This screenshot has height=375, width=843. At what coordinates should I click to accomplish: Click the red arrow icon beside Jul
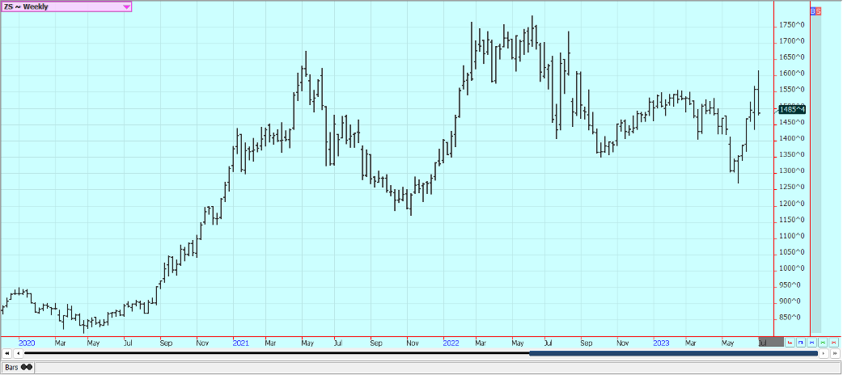[x=790, y=343]
